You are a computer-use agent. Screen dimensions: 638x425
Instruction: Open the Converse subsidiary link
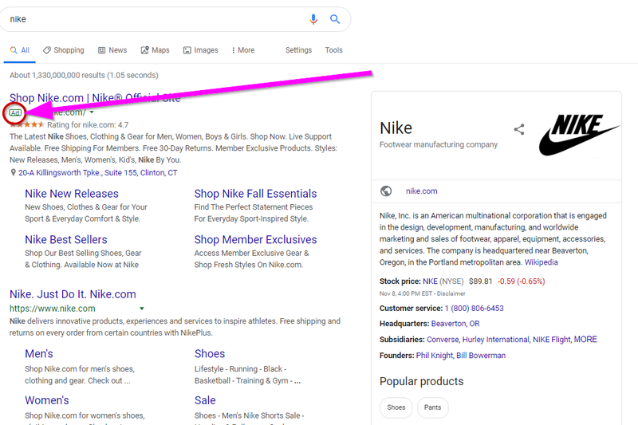click(x=443, y=340)
